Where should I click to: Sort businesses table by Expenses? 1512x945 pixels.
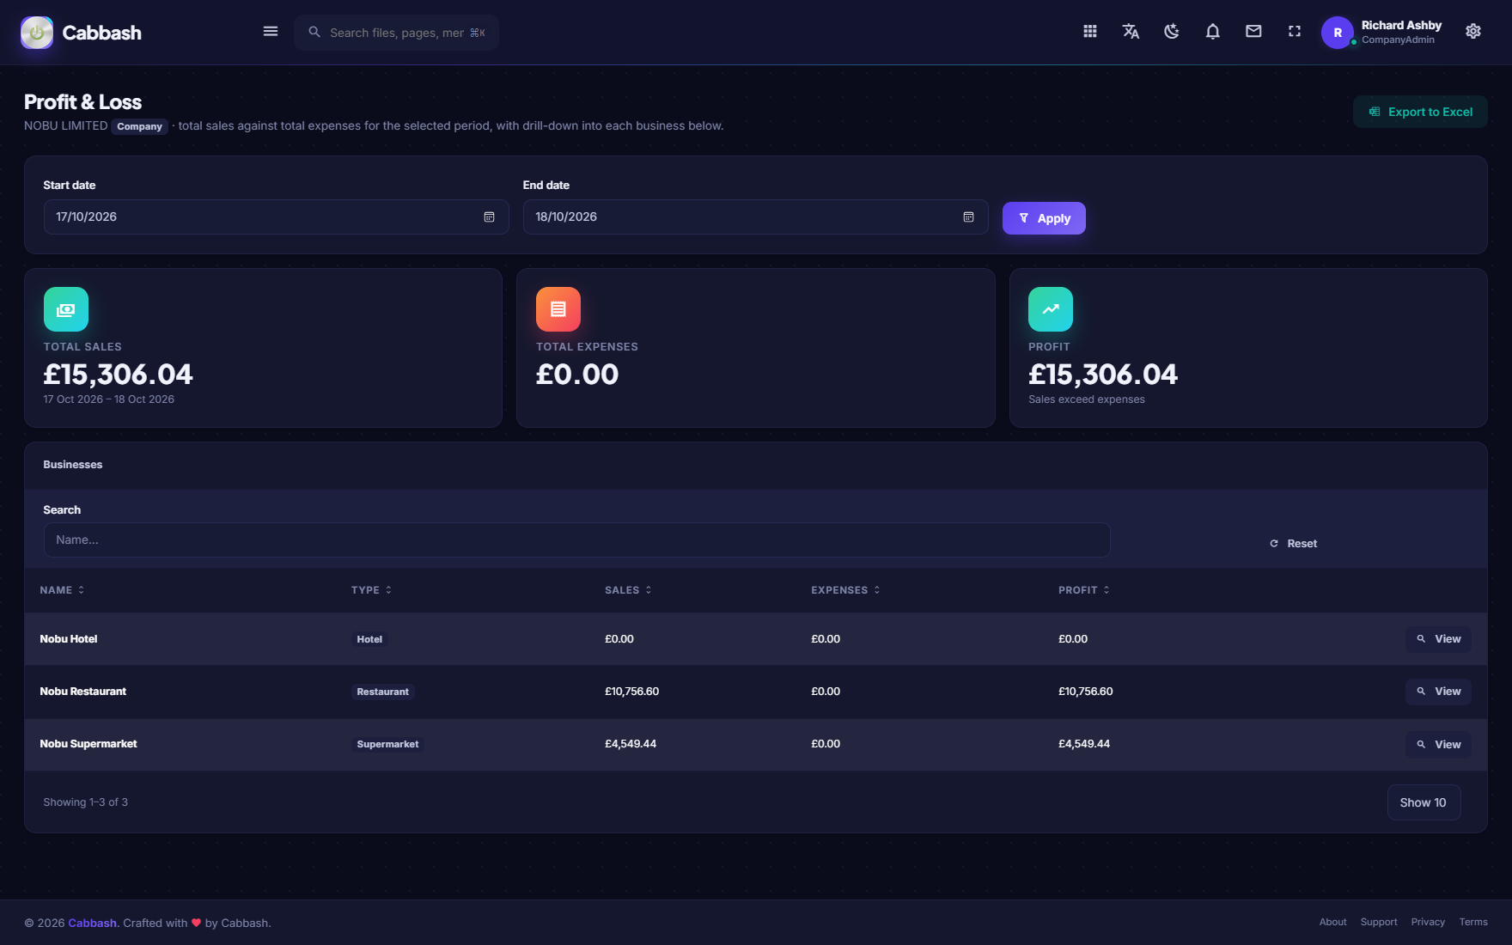845,590
